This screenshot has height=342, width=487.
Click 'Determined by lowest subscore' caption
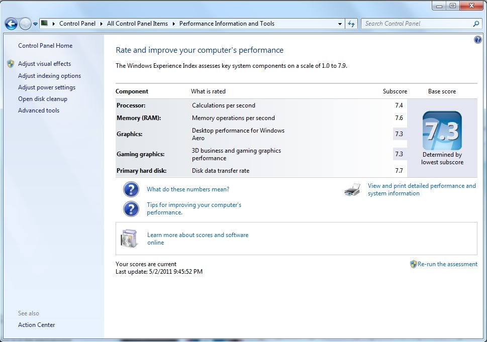point(442,158)
